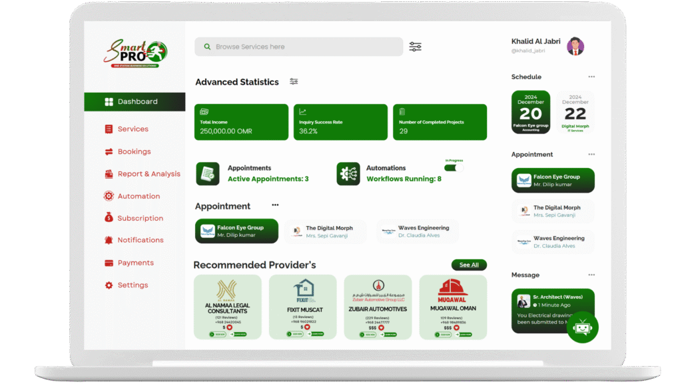
Task: Expand the Schedule three-dot menu
Action: pos(591,77)
